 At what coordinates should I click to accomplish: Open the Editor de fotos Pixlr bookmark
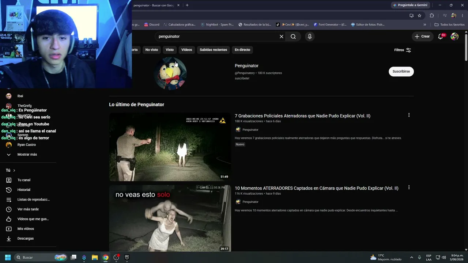coord(368,25)
